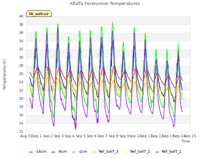
Task: Click the 36 y-axis tick label
Action: [x=21, y=33]
